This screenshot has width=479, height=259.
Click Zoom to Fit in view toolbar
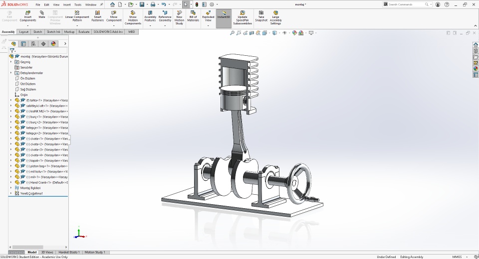click(x=232, y=33)
